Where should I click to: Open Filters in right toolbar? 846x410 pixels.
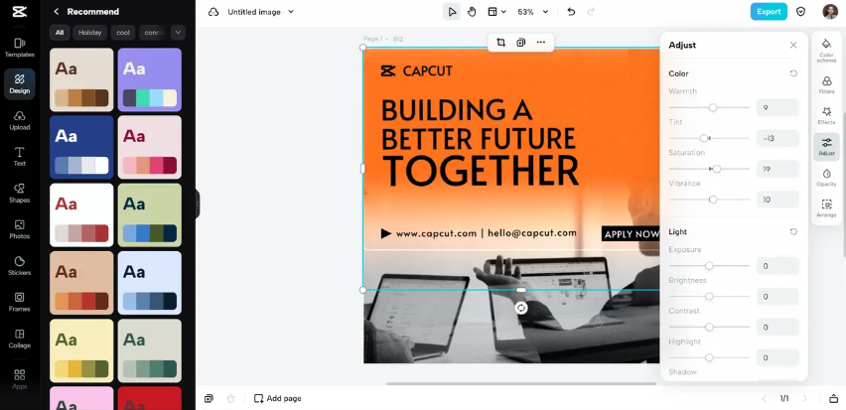pyautogui.click(x=826, y=84)
